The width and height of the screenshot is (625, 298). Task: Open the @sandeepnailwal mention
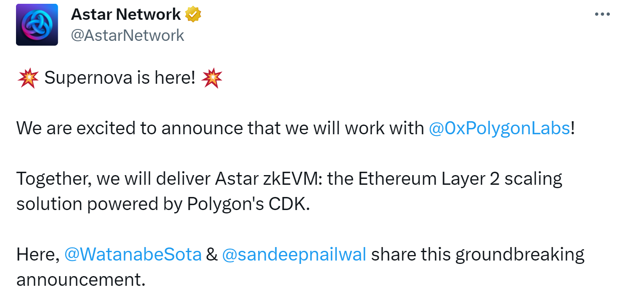(x=294, y=255)
